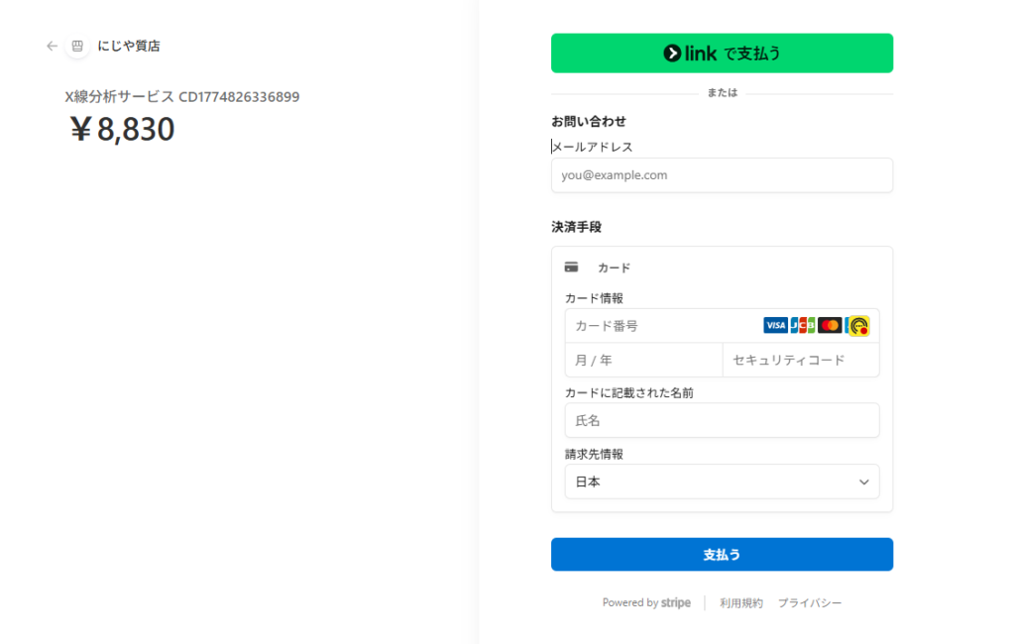The image size is (1015, 644).
Task: Click the VISA card brand logo
Action: pos(775,325)
